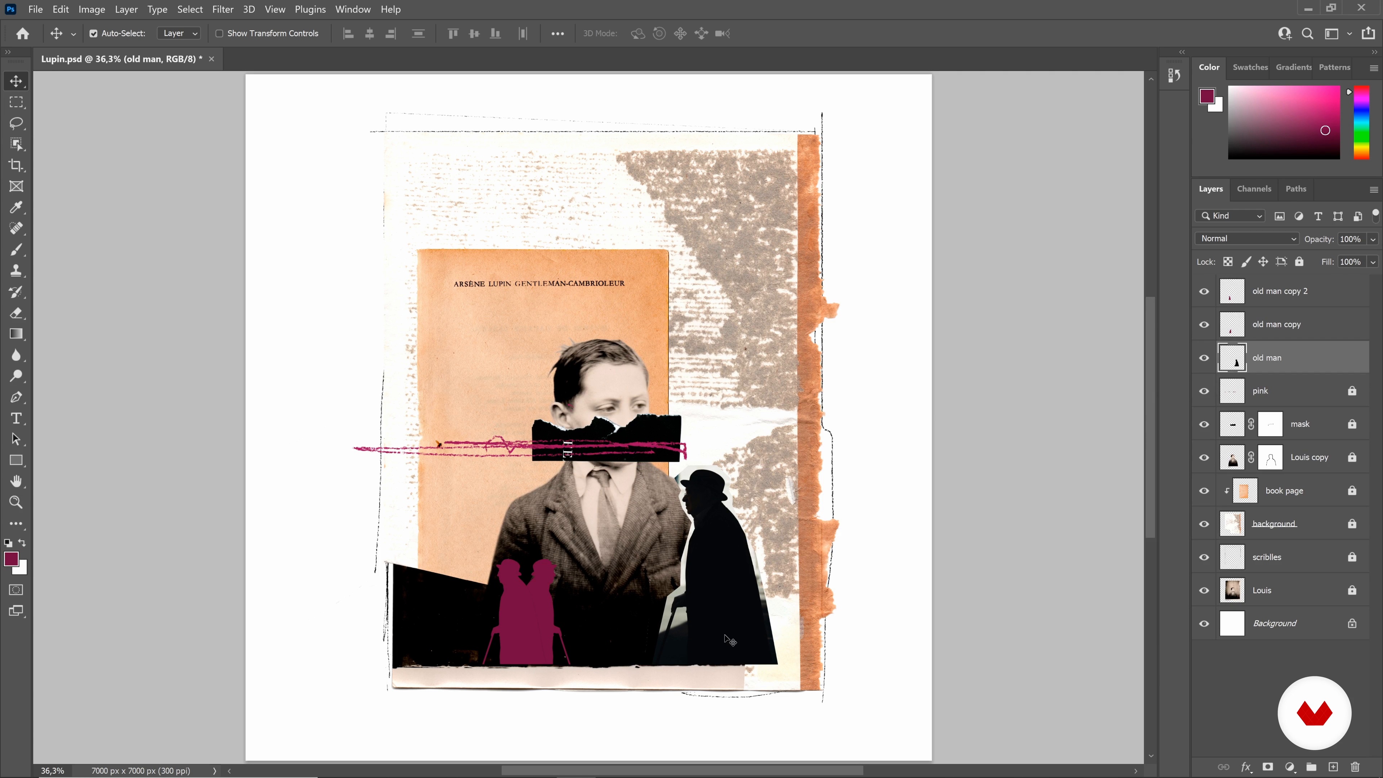Viewport: 1383px width, 778px height.
Task: Select the Brush tool
Action: coord(16,250)
